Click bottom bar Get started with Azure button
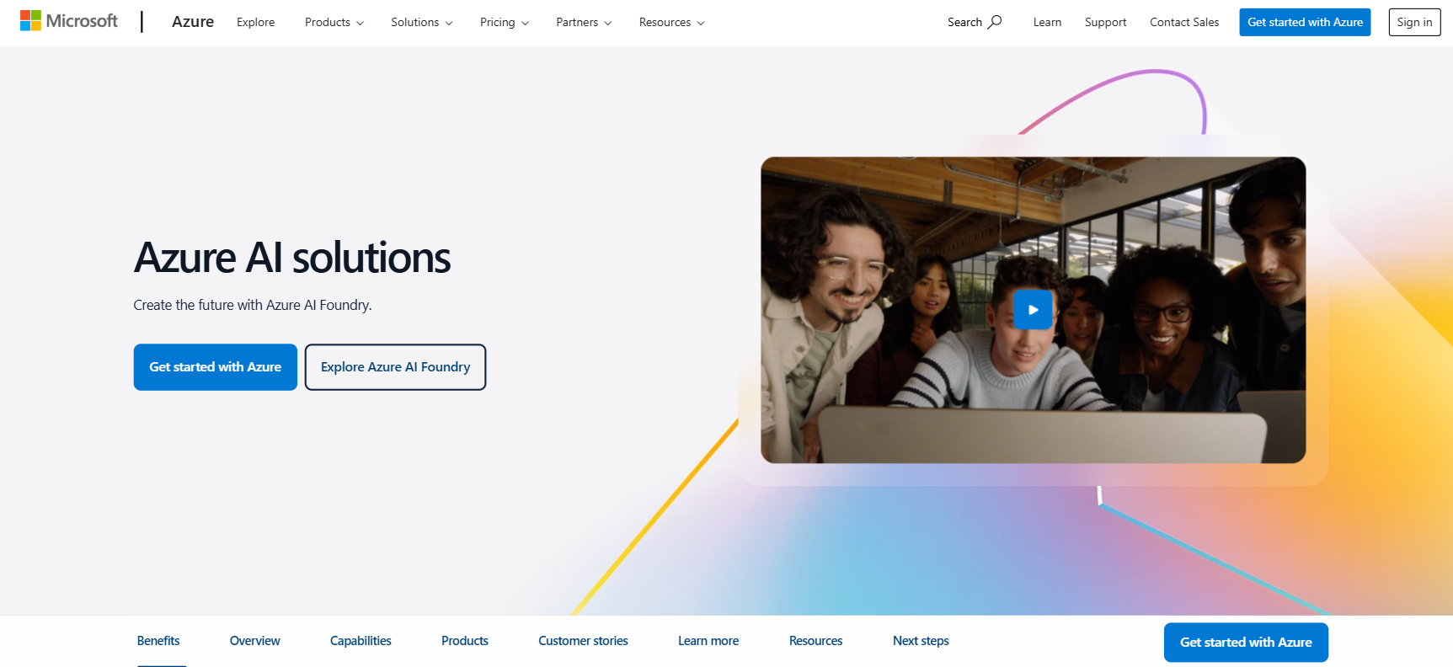The image size is (1453, 667). tap(1246, 643)
